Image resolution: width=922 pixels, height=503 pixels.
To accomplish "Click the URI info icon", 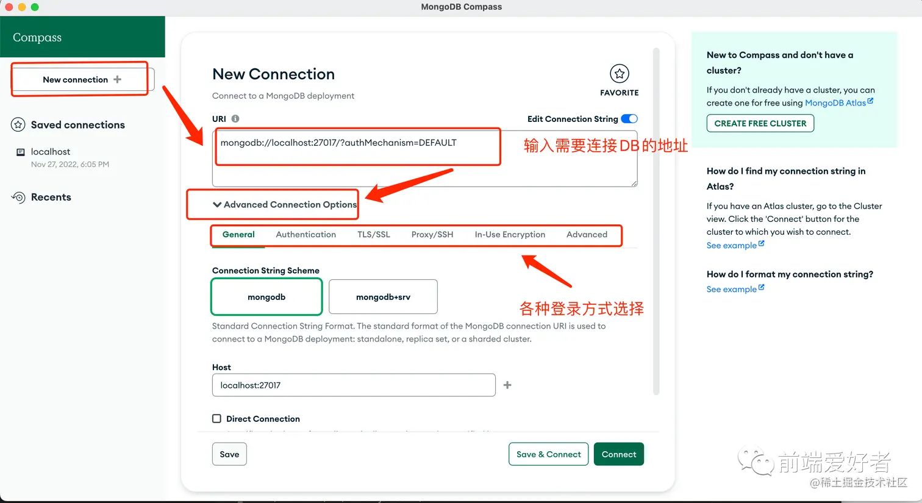I will pyautogui.click(x=235, y=119).
